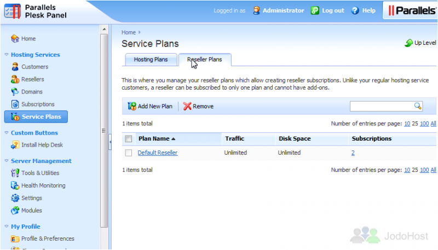The height and width of the screenshot is (250, 438).
Task: Click the Up Level link
Action: (x=425, y=43)
